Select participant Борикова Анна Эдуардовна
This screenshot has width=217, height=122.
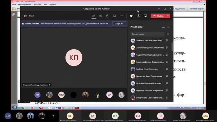tap(150, 76)
